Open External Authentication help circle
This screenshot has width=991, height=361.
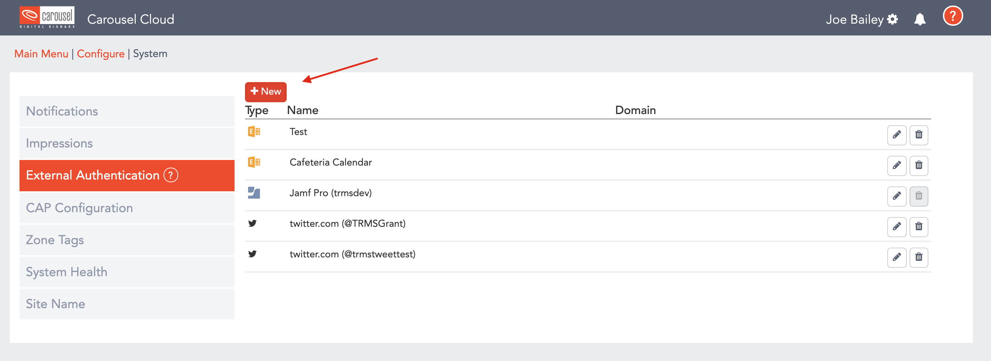coord(171,175)
